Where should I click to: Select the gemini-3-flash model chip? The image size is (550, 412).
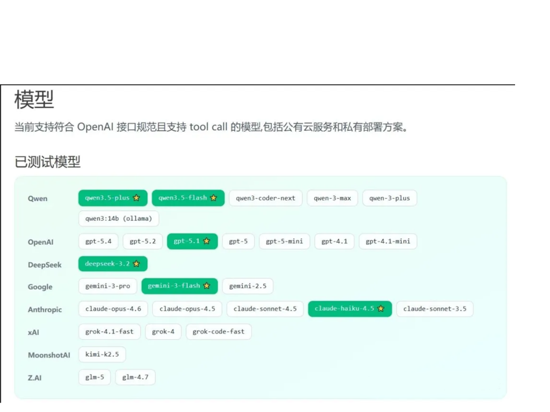tap(179, 286)
